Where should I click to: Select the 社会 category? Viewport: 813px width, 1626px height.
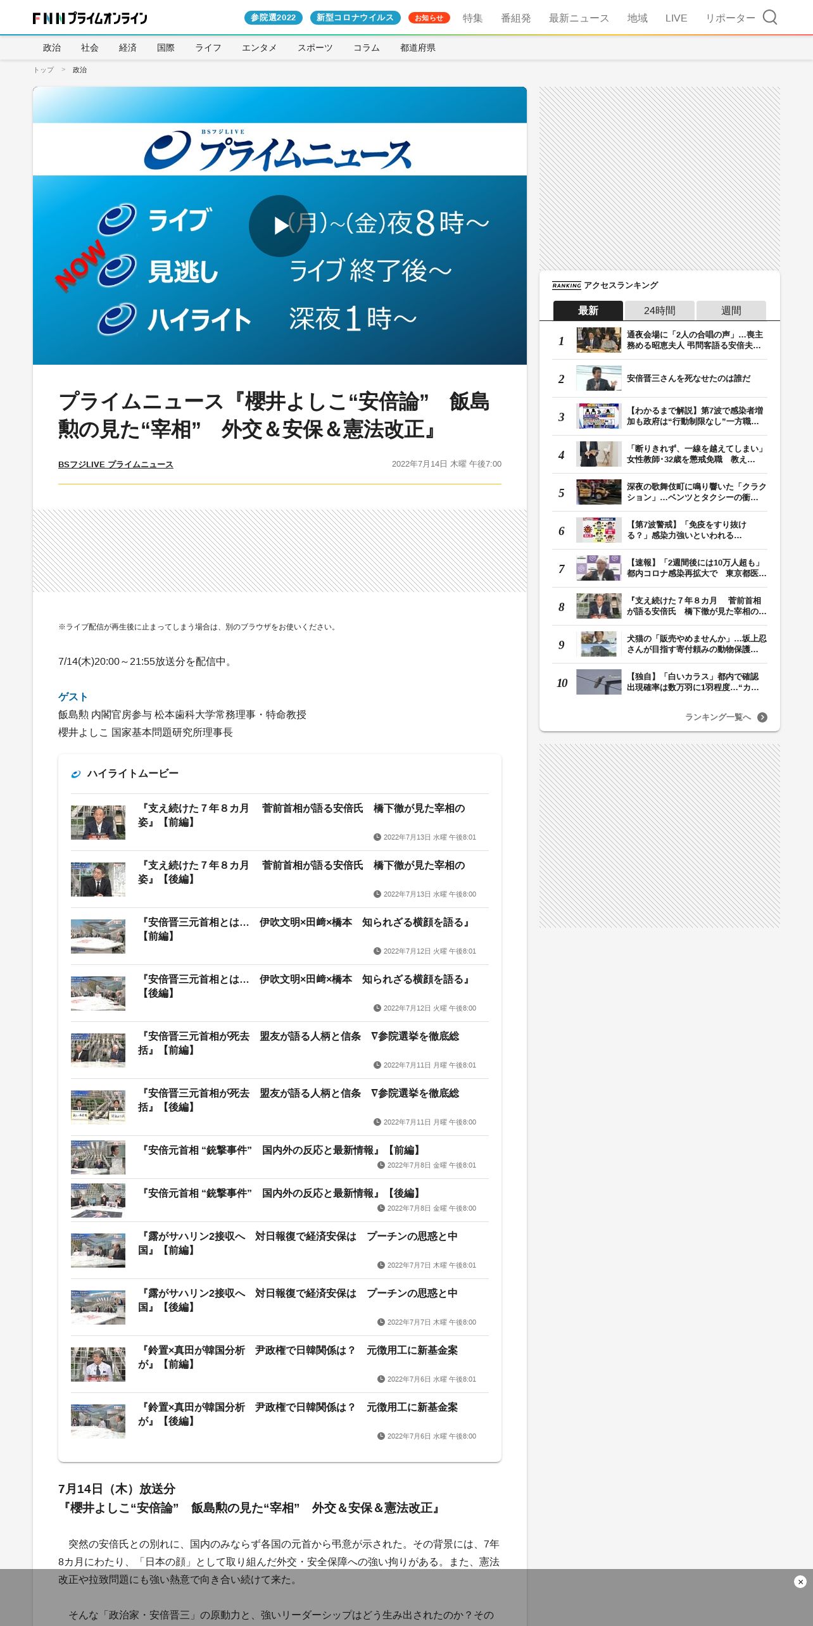[90, 47]
